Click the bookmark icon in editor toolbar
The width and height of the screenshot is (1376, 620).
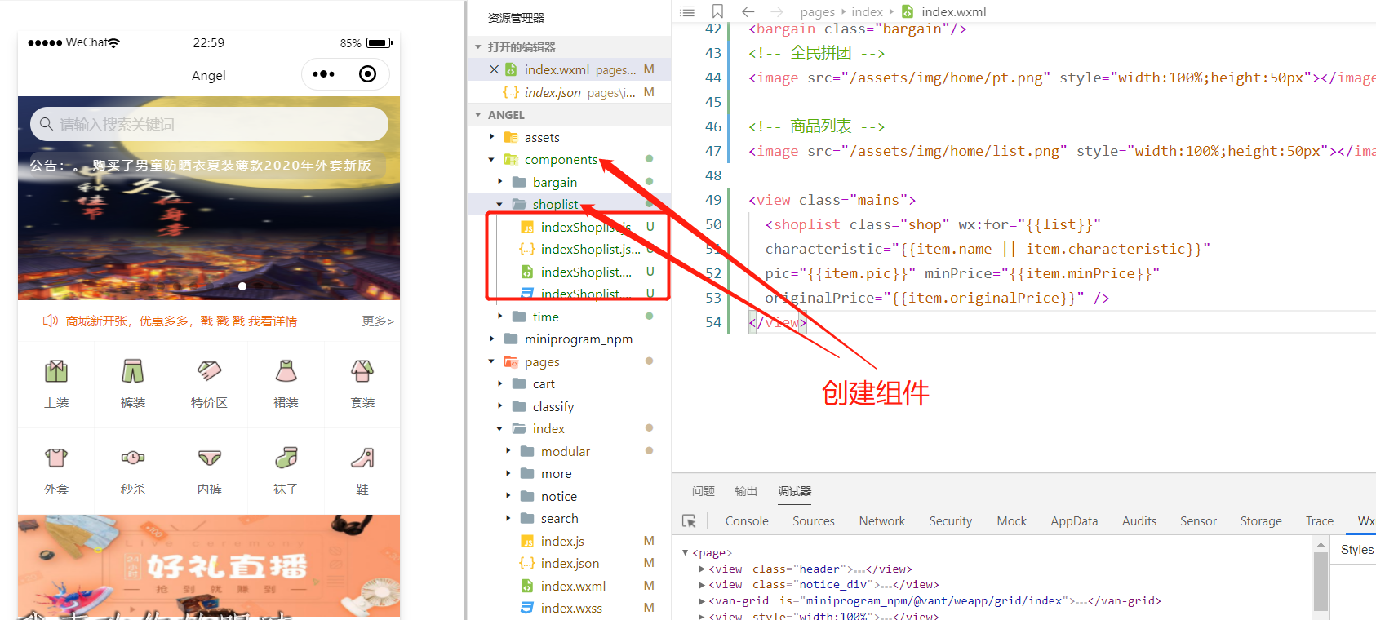point(717,11)
